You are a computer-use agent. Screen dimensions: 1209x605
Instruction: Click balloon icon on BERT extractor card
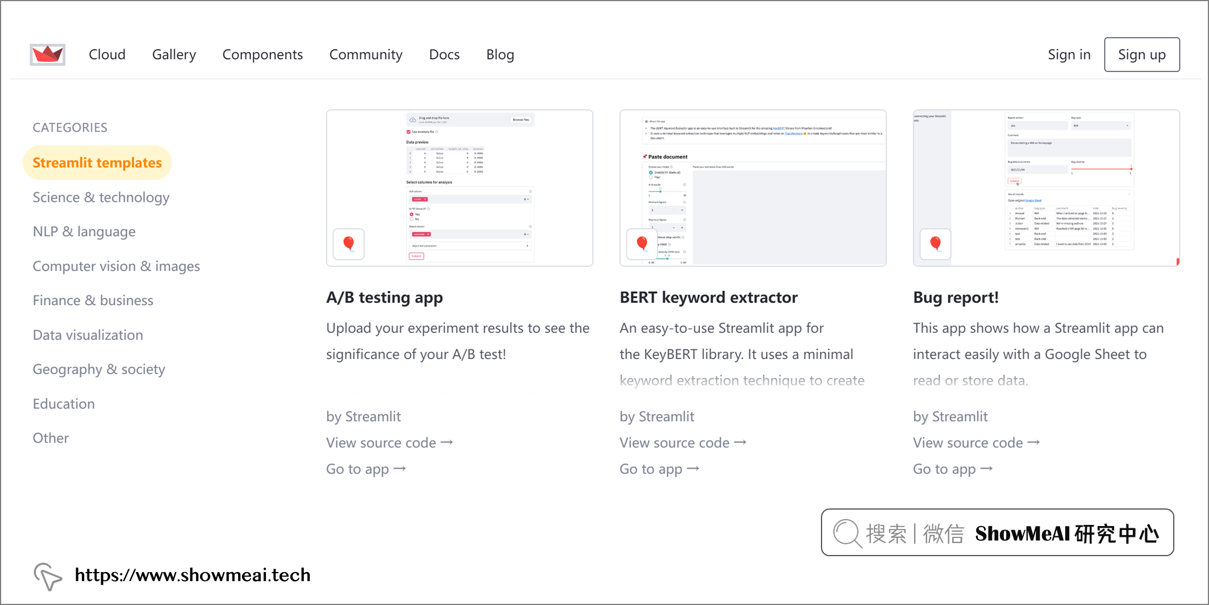(642, 244)
